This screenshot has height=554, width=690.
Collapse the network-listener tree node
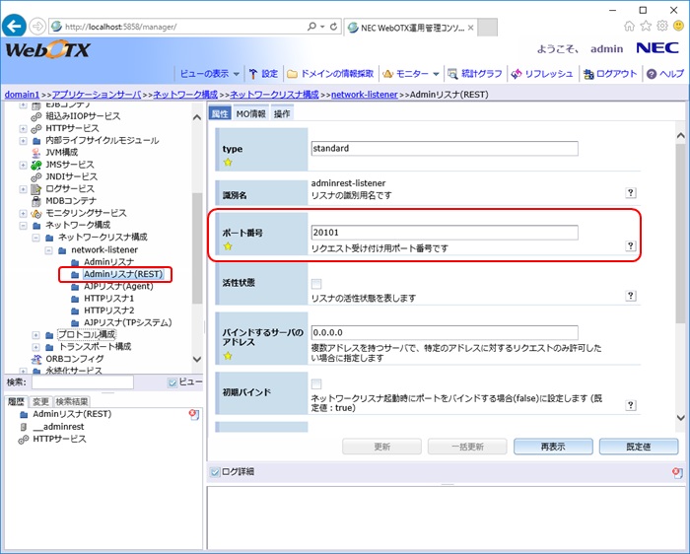[x=49, y=250]
